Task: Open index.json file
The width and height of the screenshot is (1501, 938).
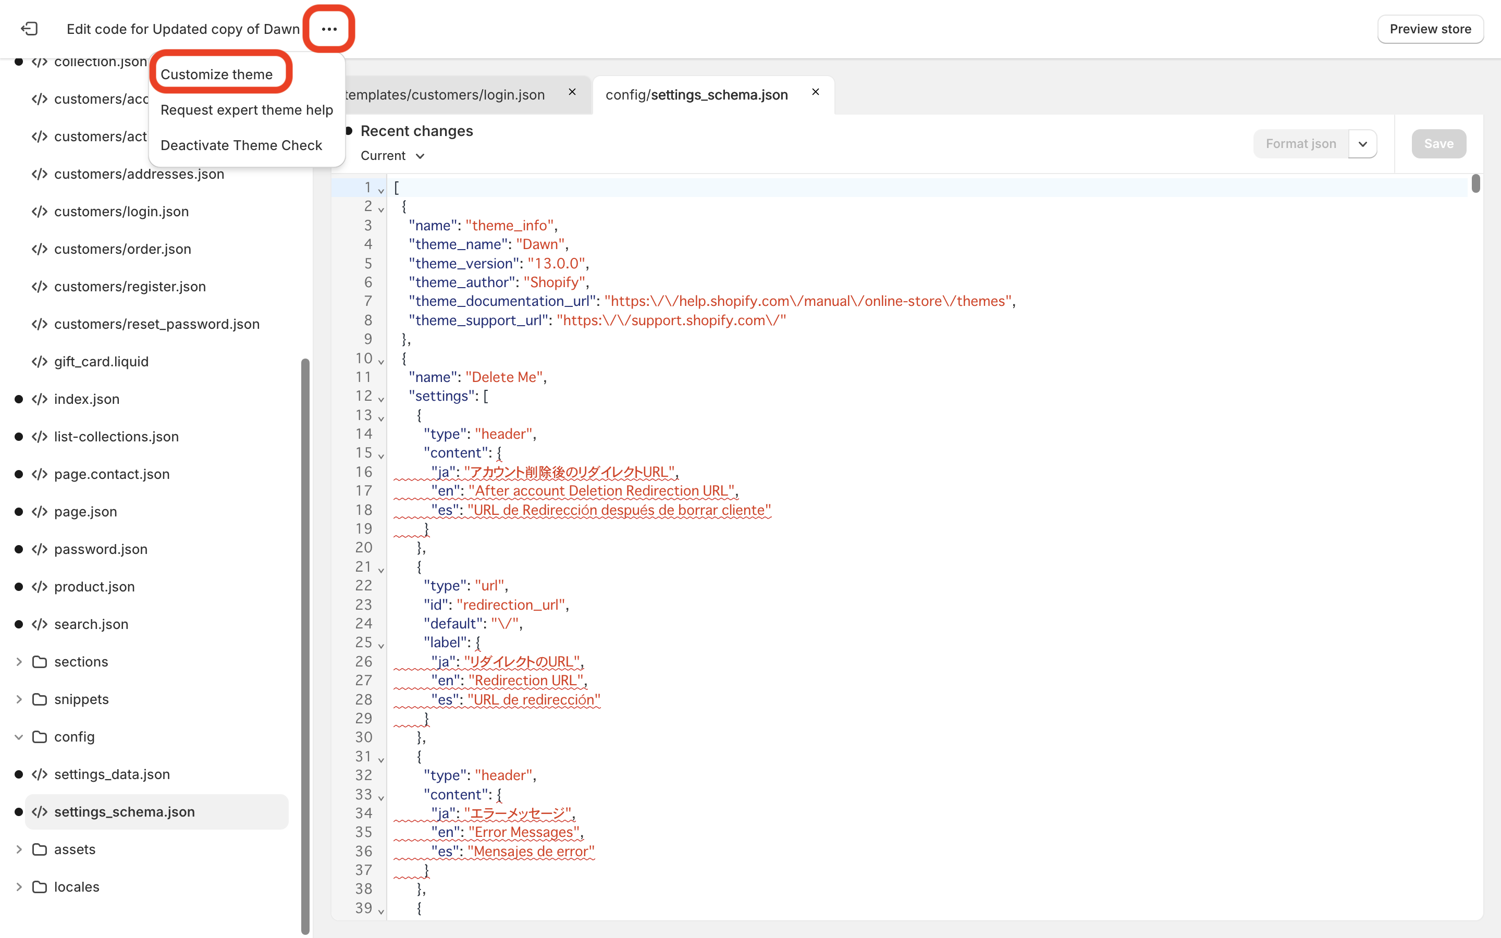Action: tap(86, 399)
